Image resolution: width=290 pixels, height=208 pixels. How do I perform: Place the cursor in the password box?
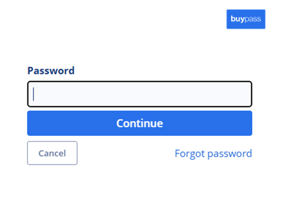pyautogui.click(x=139, y=94)
